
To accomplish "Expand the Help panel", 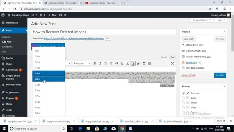I will 221,20.
